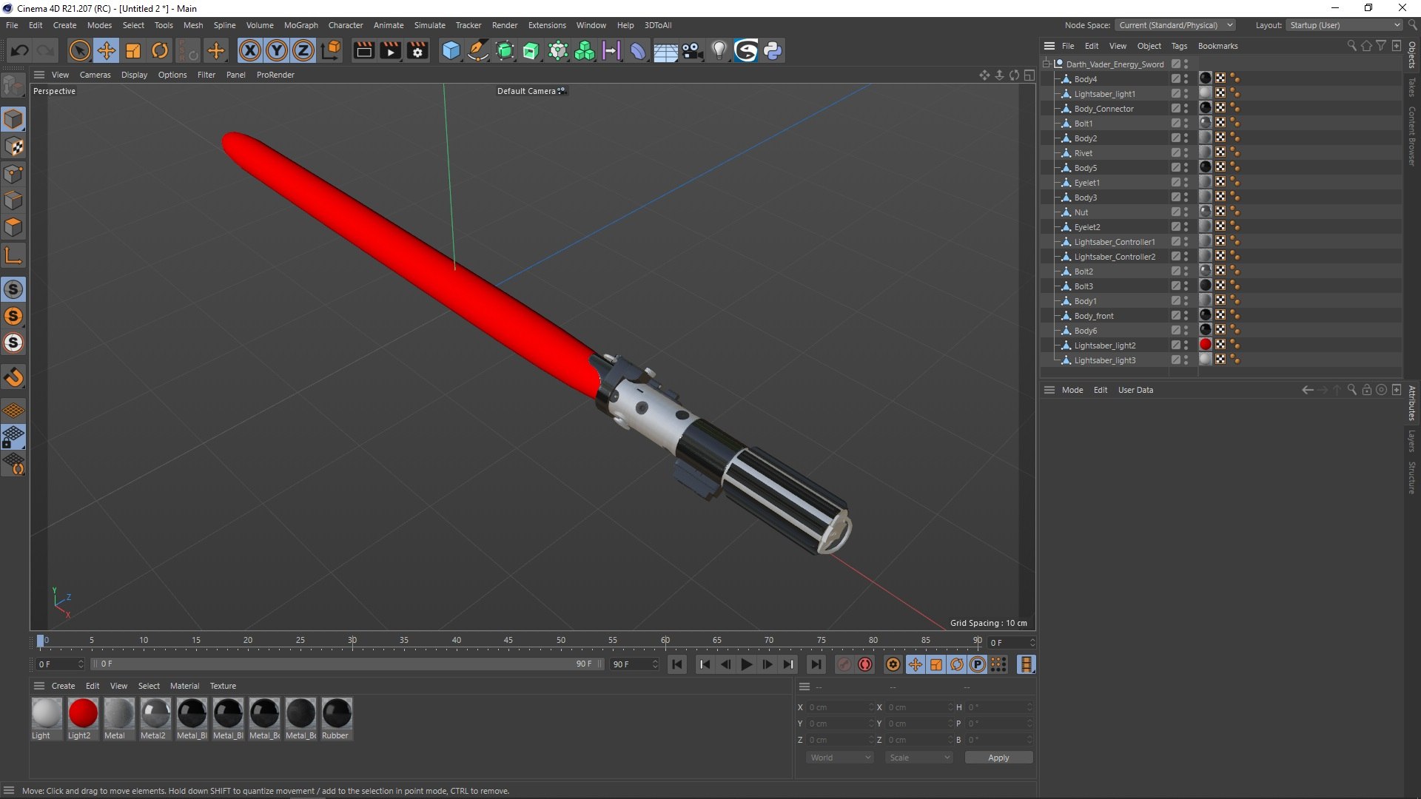Click the Undo arrow icon
This screenshot has height=799, width=1421.
point(20,50)
